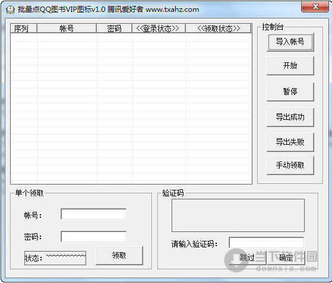This screenshot has width=332, height=283.
Task: Export successful accounts via 导出成功
Action: pyautogui.click(x=290, y=117)
